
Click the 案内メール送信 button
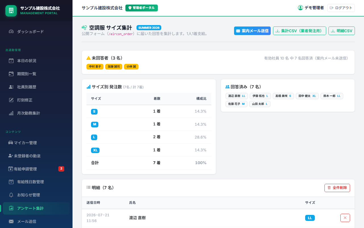[x=252, y=31]
